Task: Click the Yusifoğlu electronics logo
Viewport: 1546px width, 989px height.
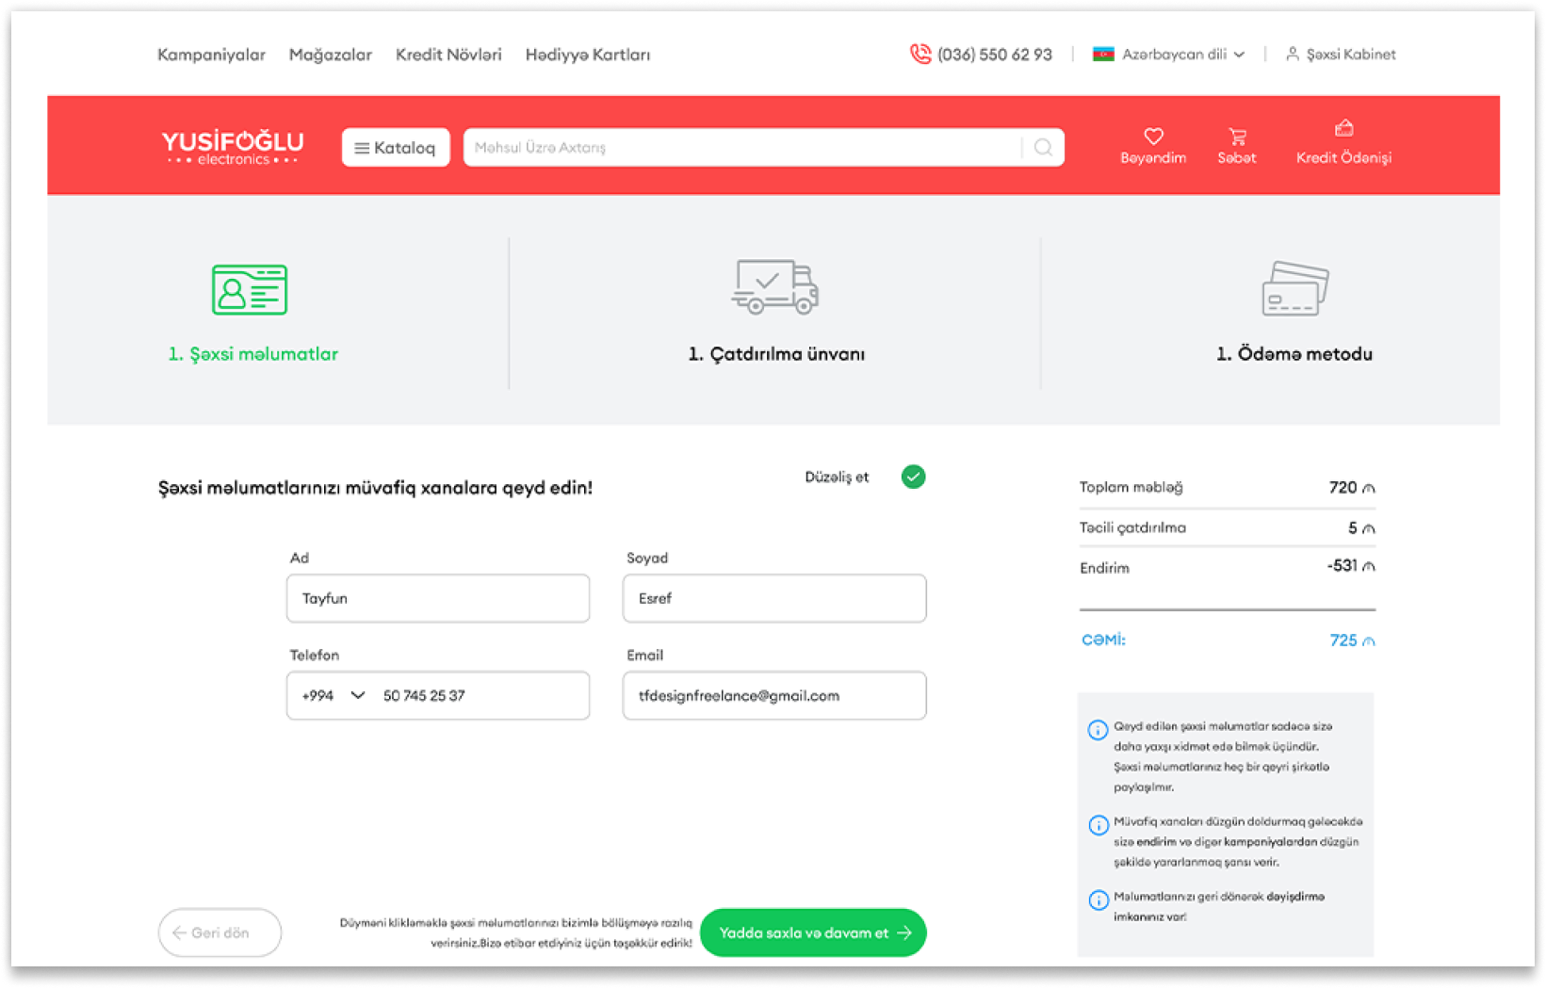Action: click(233, 147)
